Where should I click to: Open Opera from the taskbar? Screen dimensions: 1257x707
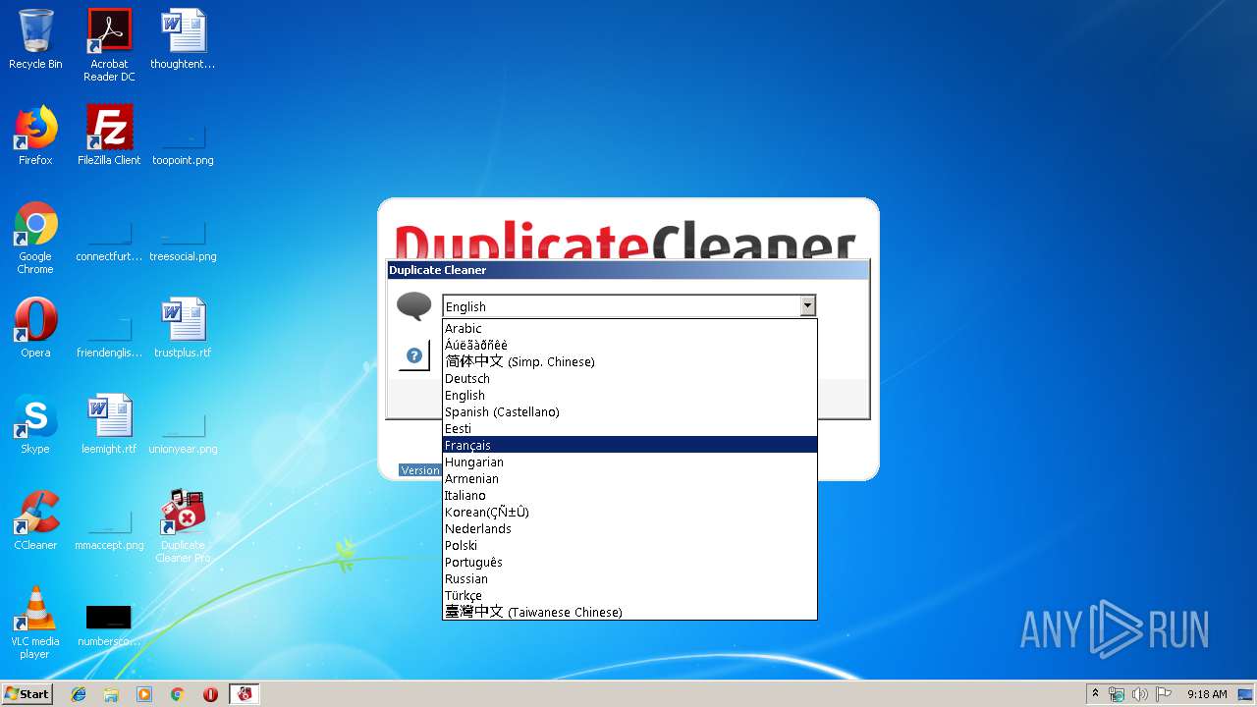(210, 694)
